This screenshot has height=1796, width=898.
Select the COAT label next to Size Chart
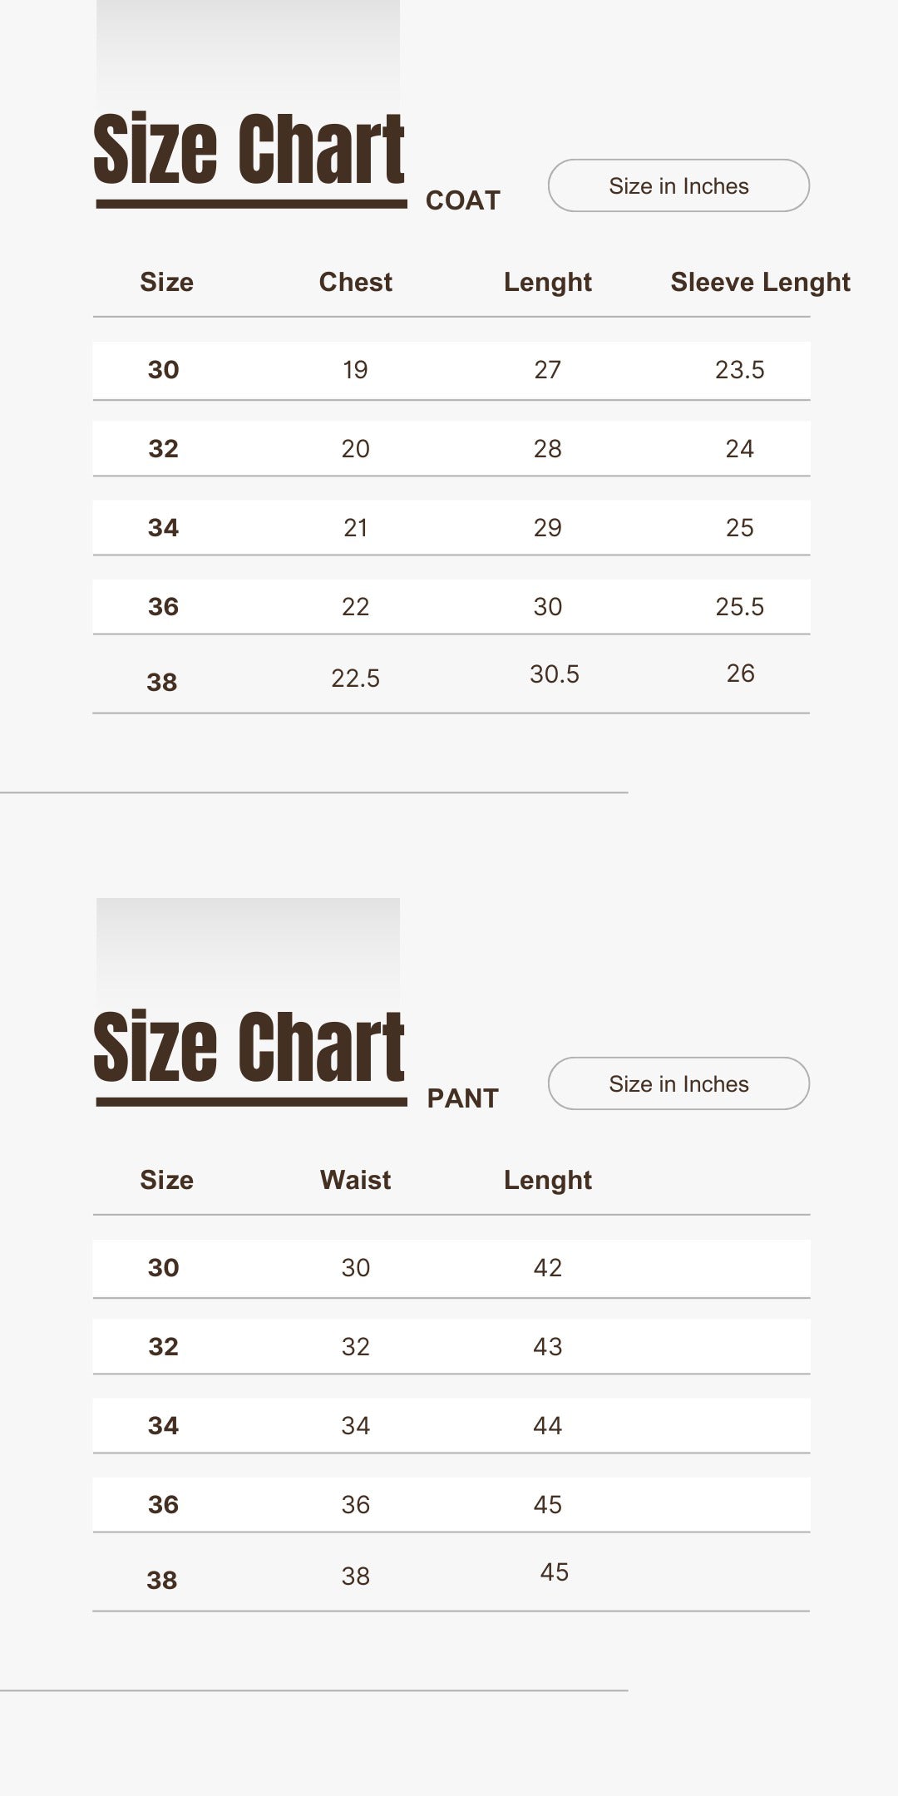[x=462, y=200]
